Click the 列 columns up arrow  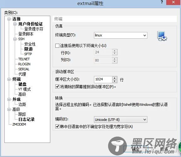point(114,59)
